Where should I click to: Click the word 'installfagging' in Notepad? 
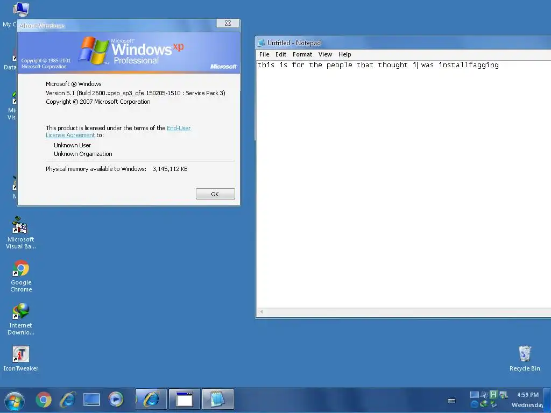(469, 65)
